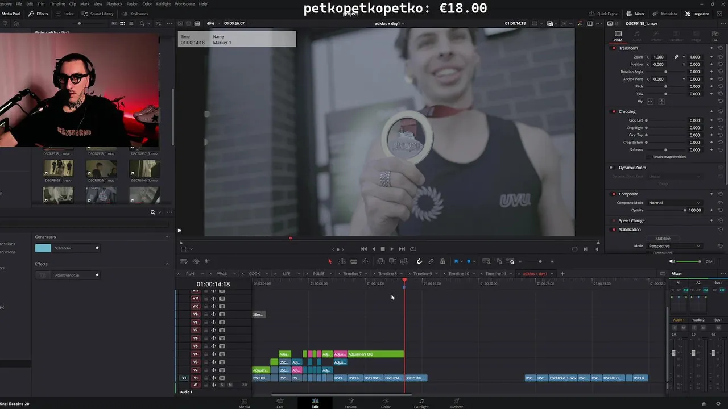Search in the Effects panel
This screenshot has width=728, height=409.
coord(152,212)
